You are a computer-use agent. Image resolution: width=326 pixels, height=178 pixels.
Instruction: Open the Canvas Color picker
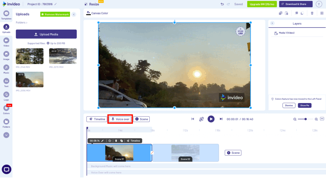pos(98,13)
